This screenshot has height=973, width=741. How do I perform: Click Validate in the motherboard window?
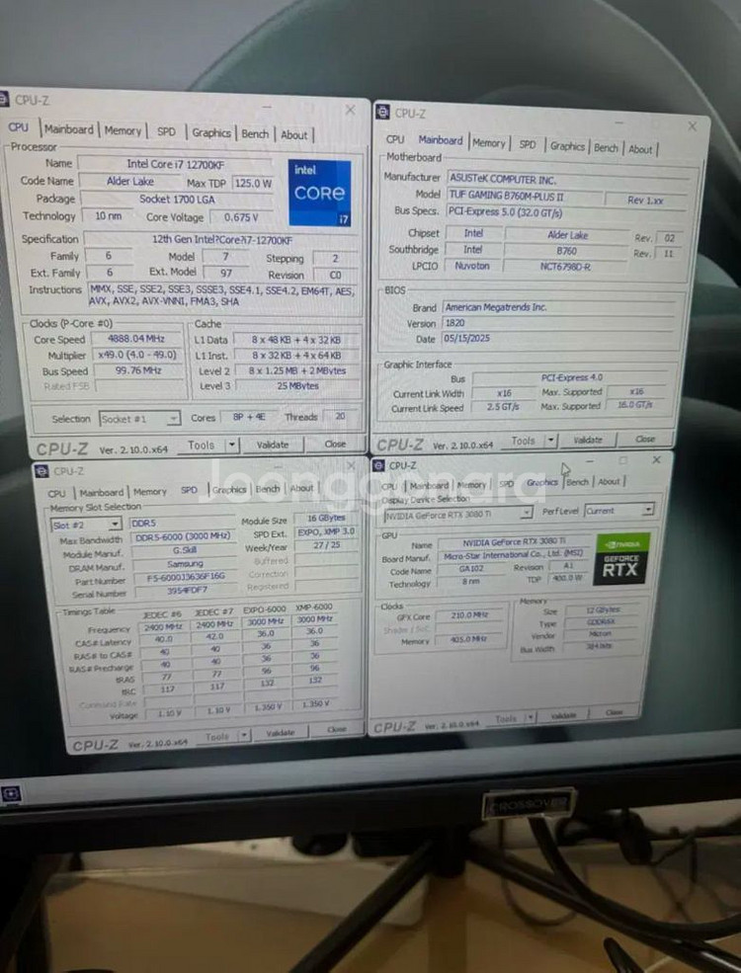588,440
